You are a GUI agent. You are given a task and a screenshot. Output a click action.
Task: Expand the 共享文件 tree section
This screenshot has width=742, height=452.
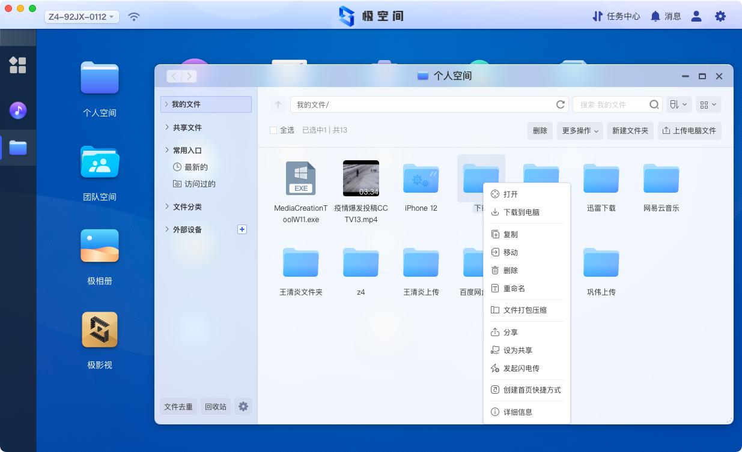pos(167,127)
